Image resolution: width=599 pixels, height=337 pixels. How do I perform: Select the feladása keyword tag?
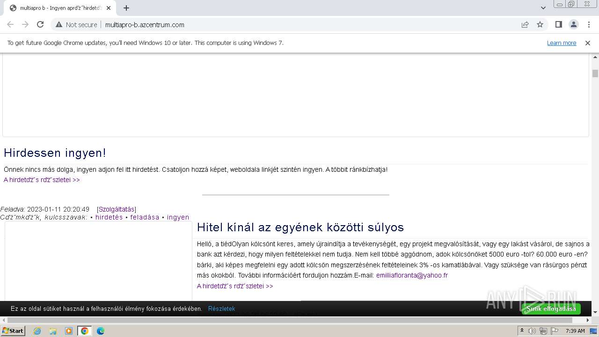(x=145, y=217)
